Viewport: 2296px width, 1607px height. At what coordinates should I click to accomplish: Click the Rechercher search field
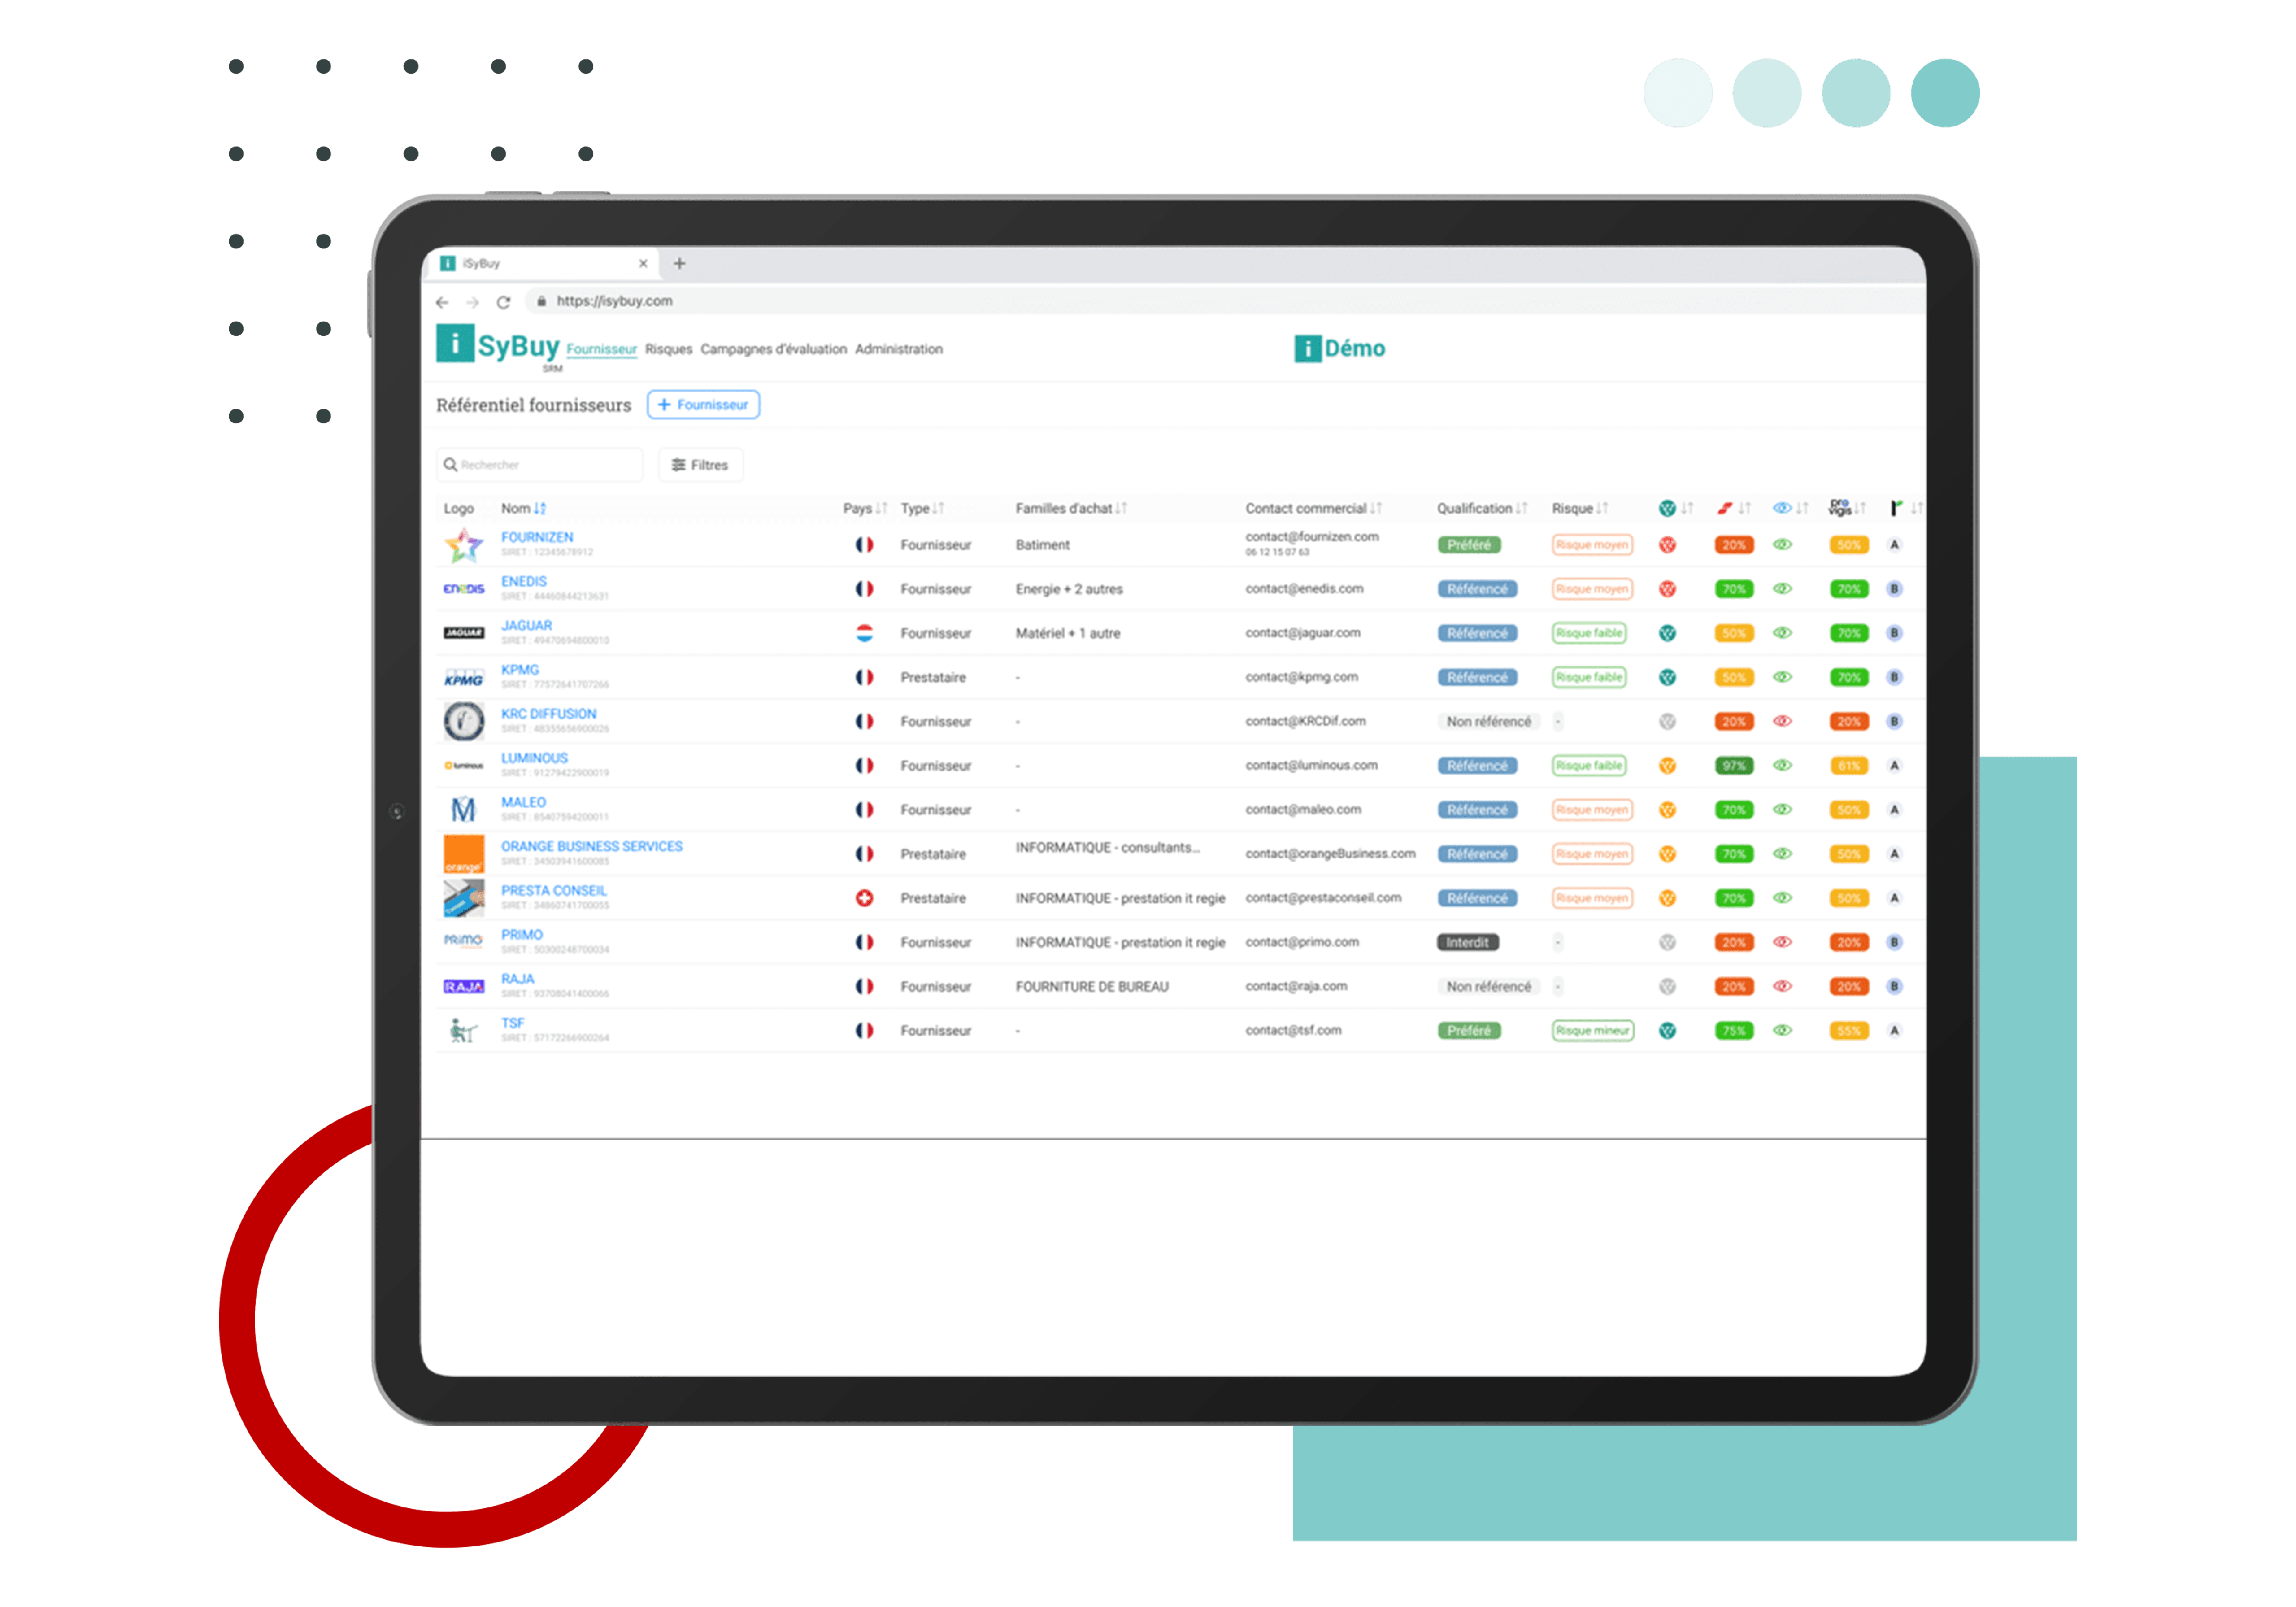[x=540, y=465]
